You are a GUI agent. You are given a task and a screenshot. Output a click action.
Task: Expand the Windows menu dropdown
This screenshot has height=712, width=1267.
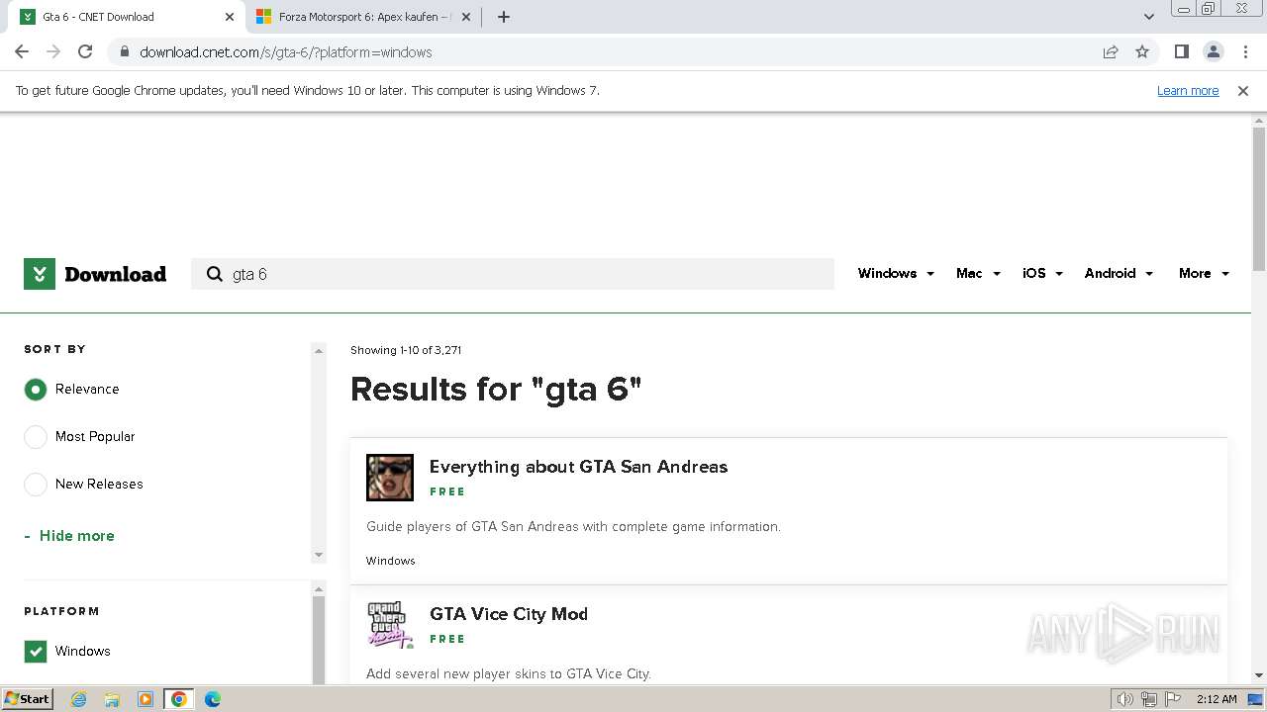pyautogui.click(x=896, y=274)
